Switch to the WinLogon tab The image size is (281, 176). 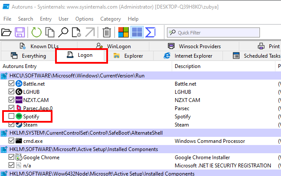pyautogui.click(x=113, y=46)
